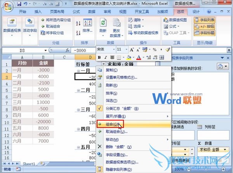Screen dimensions: 233x173
Task: Click the Name Box showing D3
Action: pyautogui.click(x=23, y=51)
